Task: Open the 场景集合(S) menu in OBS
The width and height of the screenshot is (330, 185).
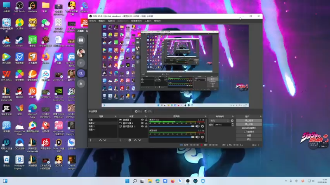Action: (x=137, y=21)
